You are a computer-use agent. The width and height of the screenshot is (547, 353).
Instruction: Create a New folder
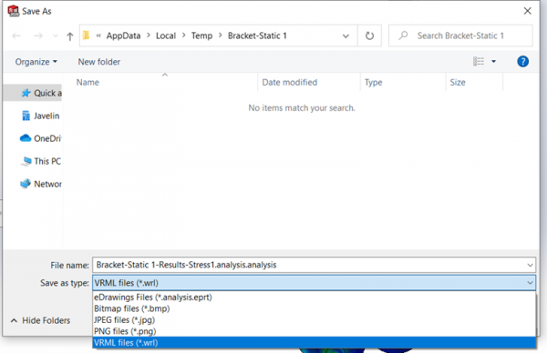(99, 62)
